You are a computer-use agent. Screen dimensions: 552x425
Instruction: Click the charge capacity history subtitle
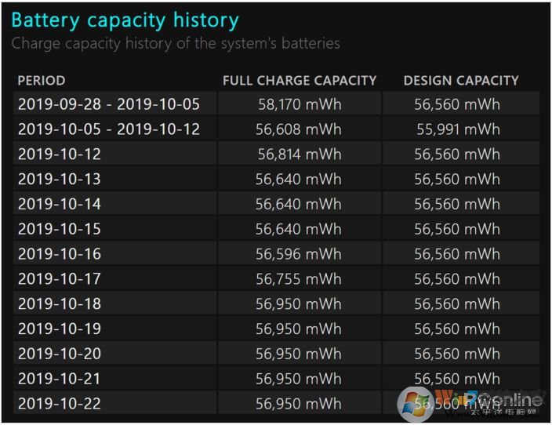point(176,43)
